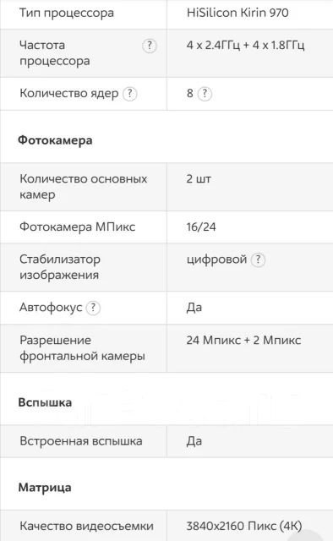Screen dimensions: 333x541
Task: Click the Количество основных камер label
Action: (x=83, y=187)
